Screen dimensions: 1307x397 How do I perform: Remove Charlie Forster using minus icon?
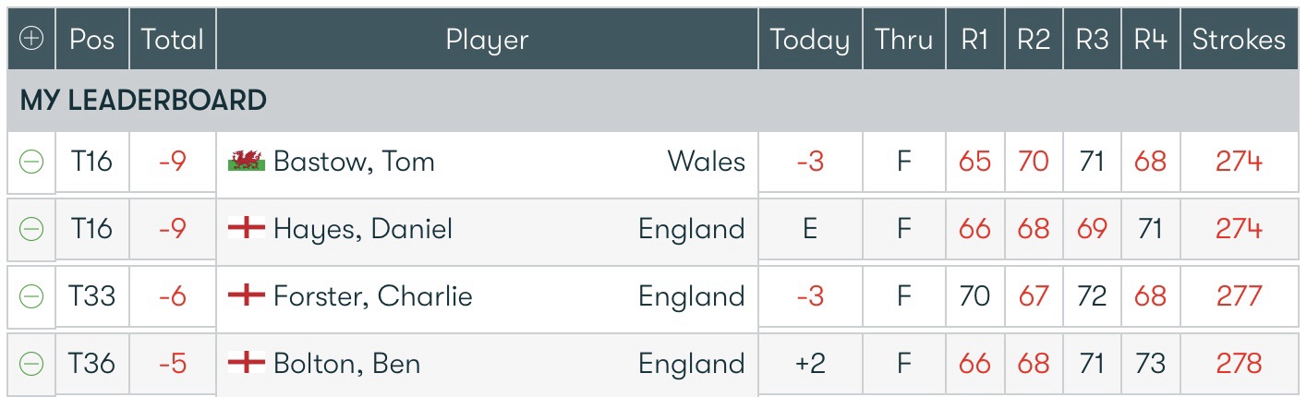coord(31,296)
